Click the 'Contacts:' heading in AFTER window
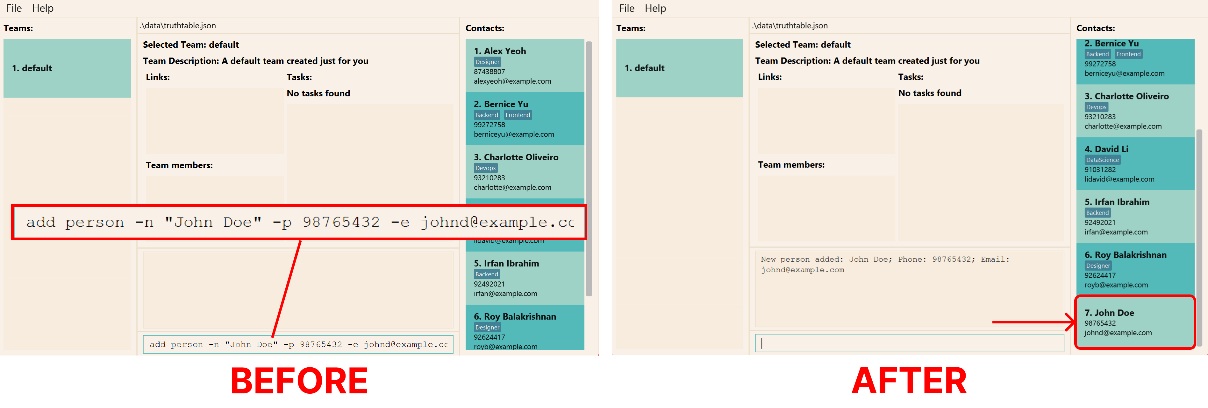The width and height of the screenshot is (1208, 408). tap(1096, 28)
